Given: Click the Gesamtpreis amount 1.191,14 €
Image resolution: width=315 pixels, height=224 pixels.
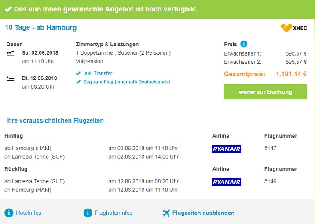Looking at the screenshot, I should pos(291,74).
